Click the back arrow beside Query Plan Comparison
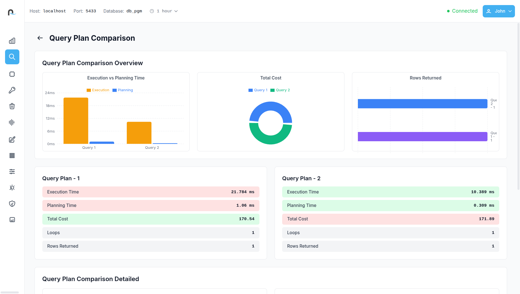Screen dimensions: 520x294 (40, 38)
